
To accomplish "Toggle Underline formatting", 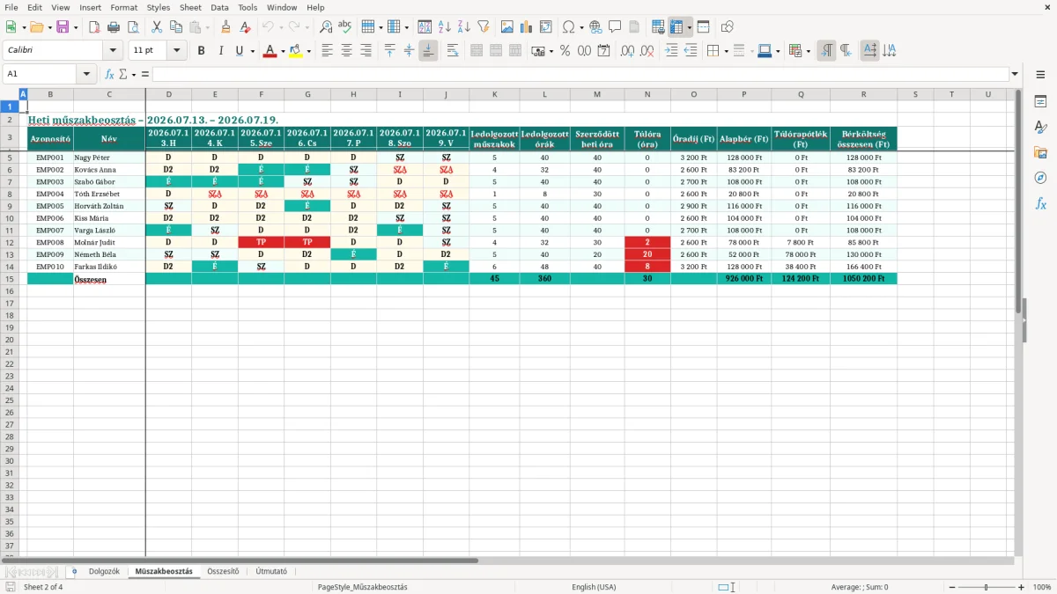I will click(239, 51).
